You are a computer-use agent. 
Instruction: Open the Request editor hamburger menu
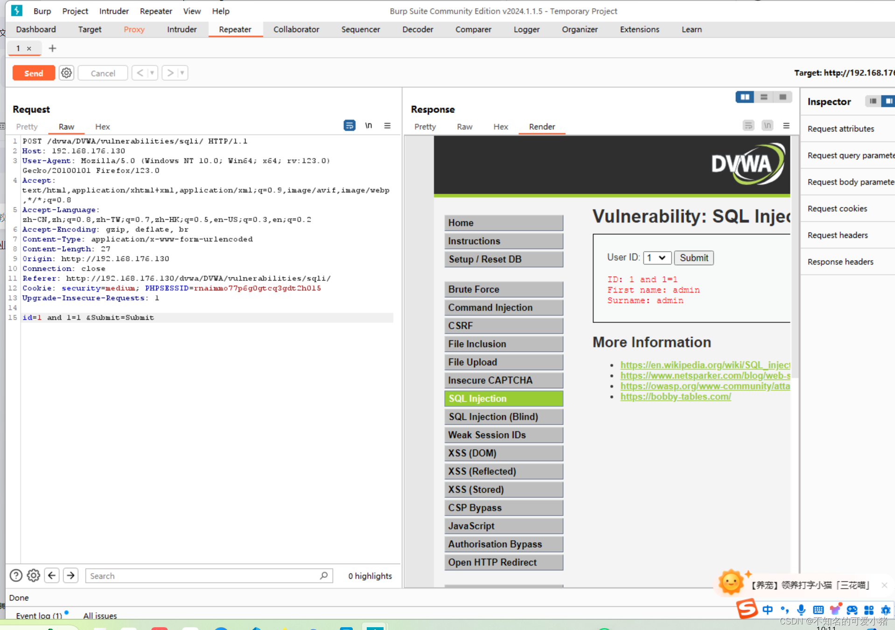tap(387, 126)
